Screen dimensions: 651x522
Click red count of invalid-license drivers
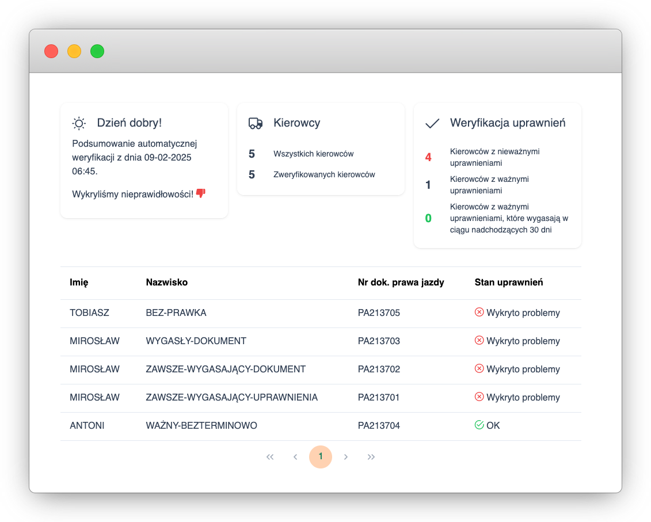(428, 157)
